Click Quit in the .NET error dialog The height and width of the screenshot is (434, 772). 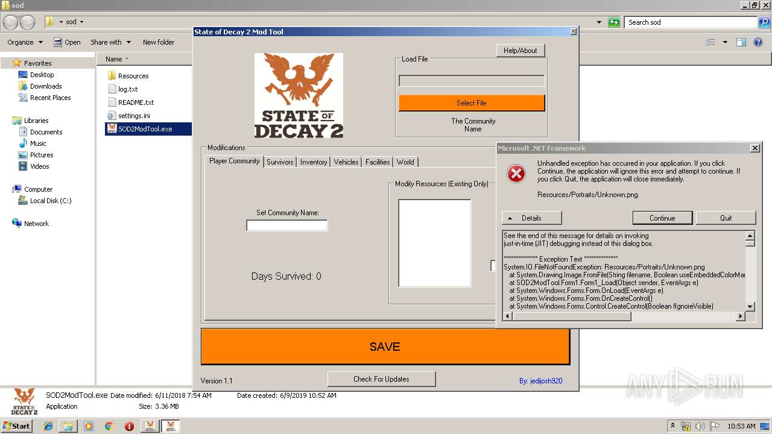pos(726,218)
